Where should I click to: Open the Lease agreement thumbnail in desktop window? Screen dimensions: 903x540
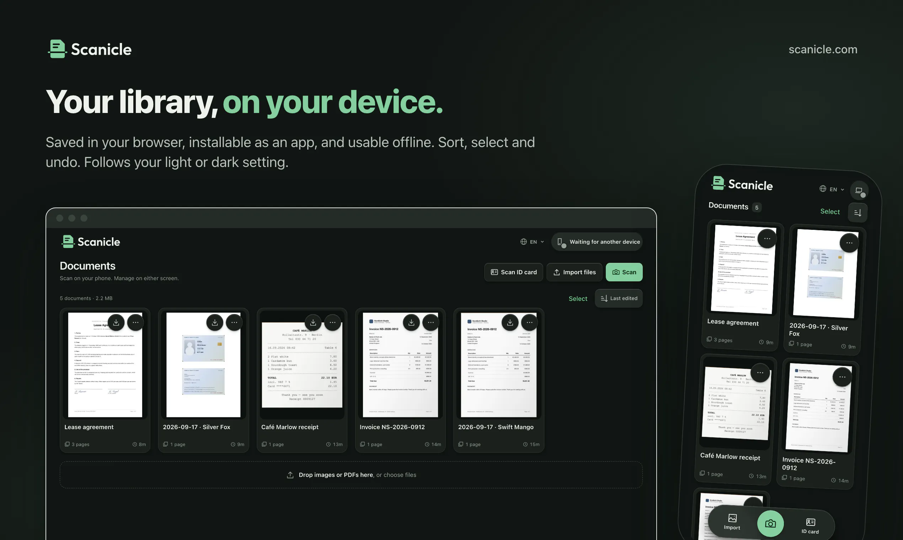105,365
